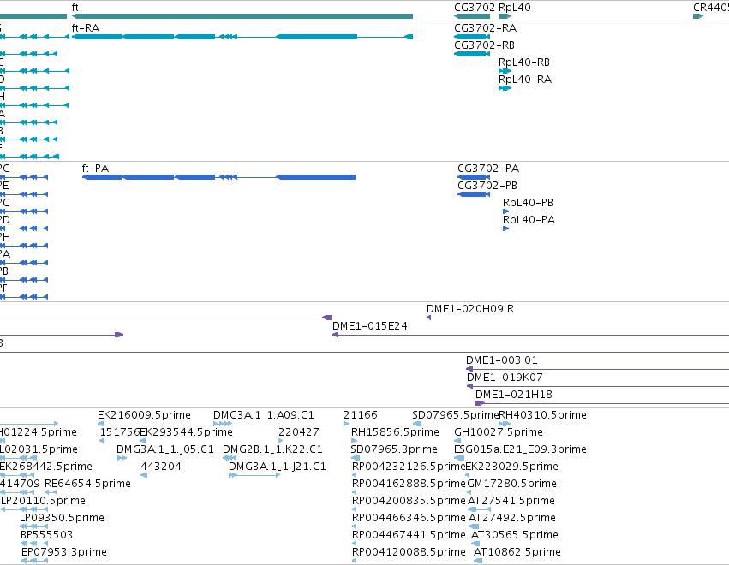The width and height of the screenshot is (729, 565).
Task: Click the LP09350.5prime EST label
Action: click(62, 518)
